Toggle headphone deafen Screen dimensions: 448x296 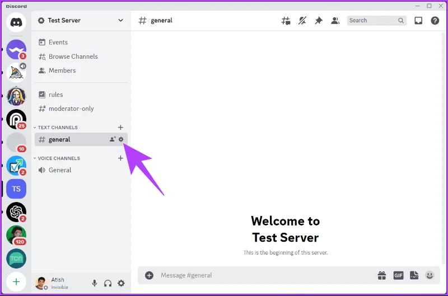pyautogui.click(x=108, y=283)
